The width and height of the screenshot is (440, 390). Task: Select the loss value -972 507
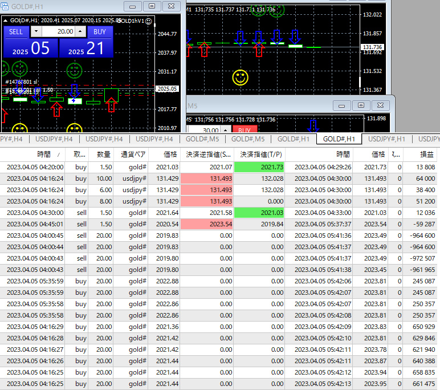[x=422, y=258]
